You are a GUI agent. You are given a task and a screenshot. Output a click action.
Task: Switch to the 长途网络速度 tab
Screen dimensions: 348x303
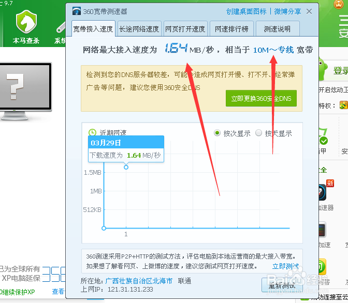point(139,29)
